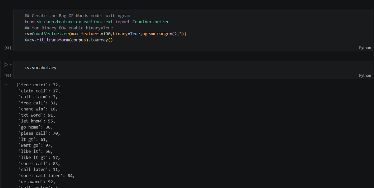Screen dimensions: 374x188
Task: Click the cv=CountVectorizer(max_features=100 line
Action: coord(106,34)
